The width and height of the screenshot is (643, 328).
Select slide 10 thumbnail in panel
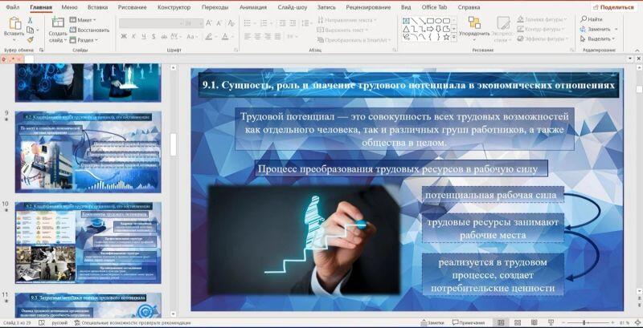[88, 242]
